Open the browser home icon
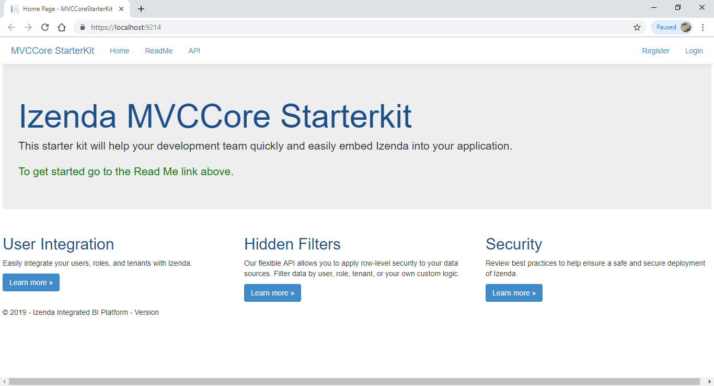Viewport: 714px width, 386px height. click(62, 27)
